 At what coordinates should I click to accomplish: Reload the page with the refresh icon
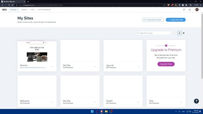(9, 5)
